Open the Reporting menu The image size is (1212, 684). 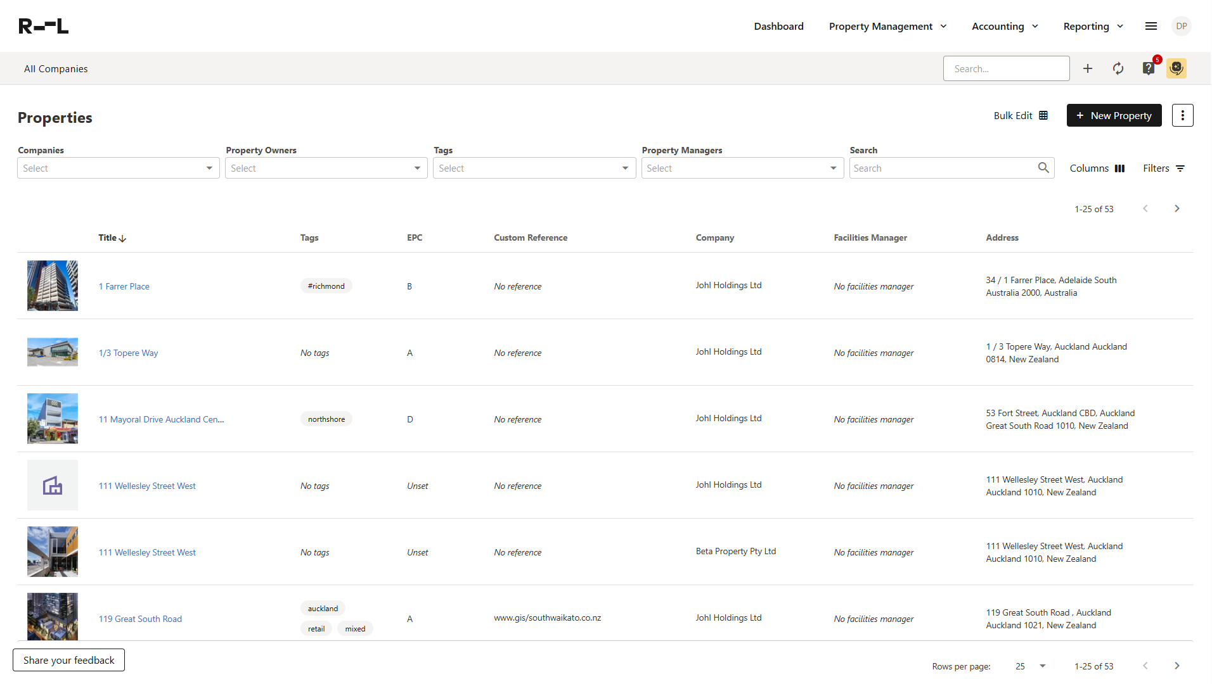pos(1093,26)
